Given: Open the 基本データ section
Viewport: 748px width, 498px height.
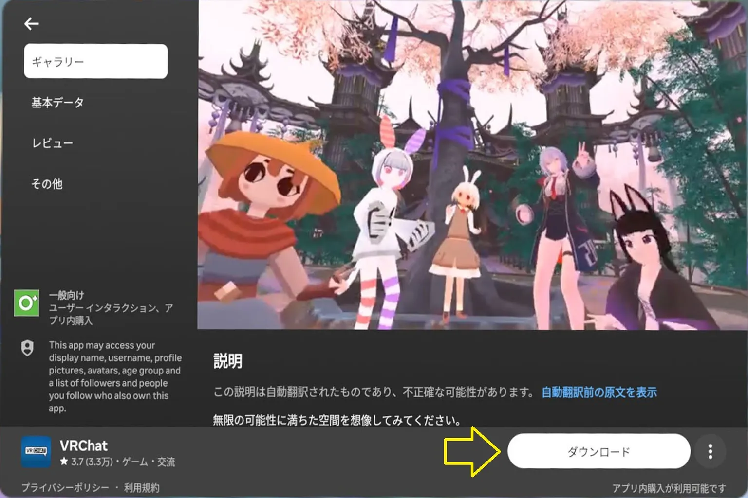Looking at the screenshot, I should tap(57, 102).
